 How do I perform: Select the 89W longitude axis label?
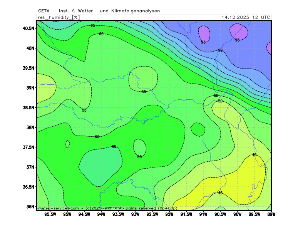point(271,214)
